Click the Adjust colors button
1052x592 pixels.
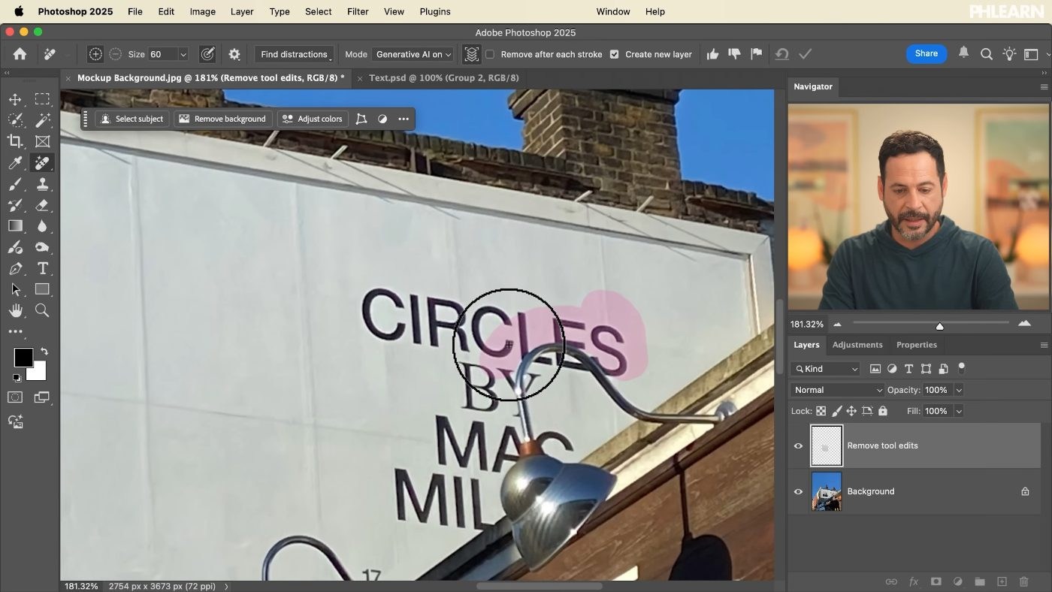pos(313,119)
